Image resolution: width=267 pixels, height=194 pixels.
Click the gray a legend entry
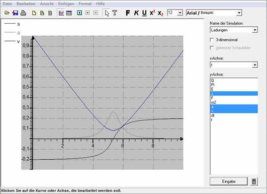[12, 33]
